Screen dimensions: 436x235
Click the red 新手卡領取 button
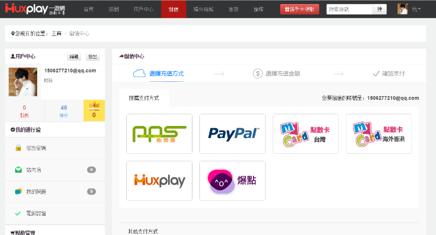(x=299, y=9)
